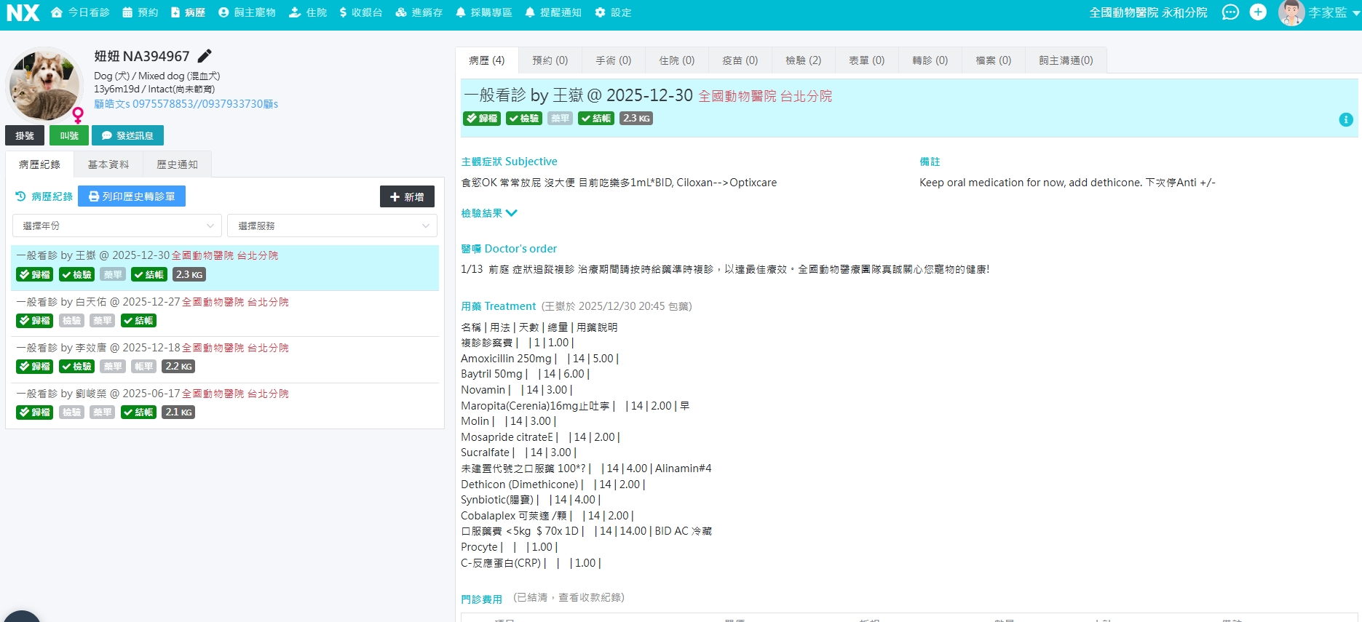The image size is (1362, 622).
Task: Click the NX logo
Action: tap(23, 12)
